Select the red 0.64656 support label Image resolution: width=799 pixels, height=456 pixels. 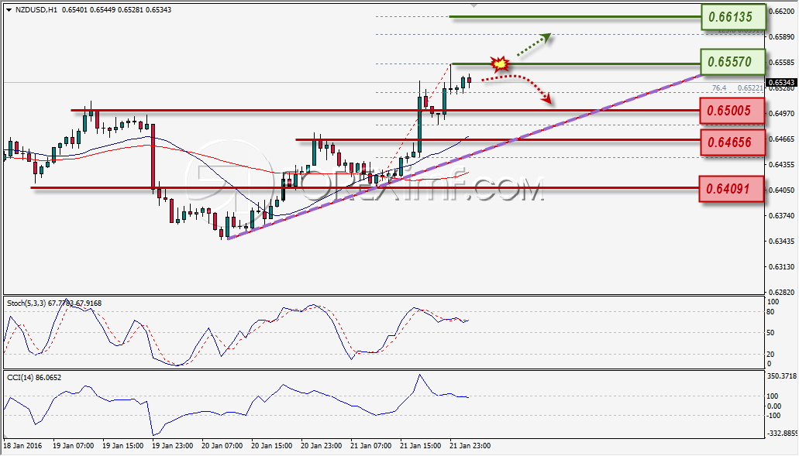click(733, 142)
